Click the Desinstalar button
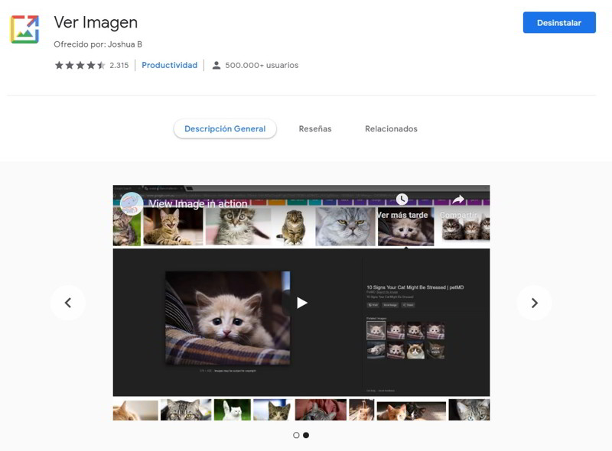The height and width of the screenshot is (451, 612). click(558, 23)
